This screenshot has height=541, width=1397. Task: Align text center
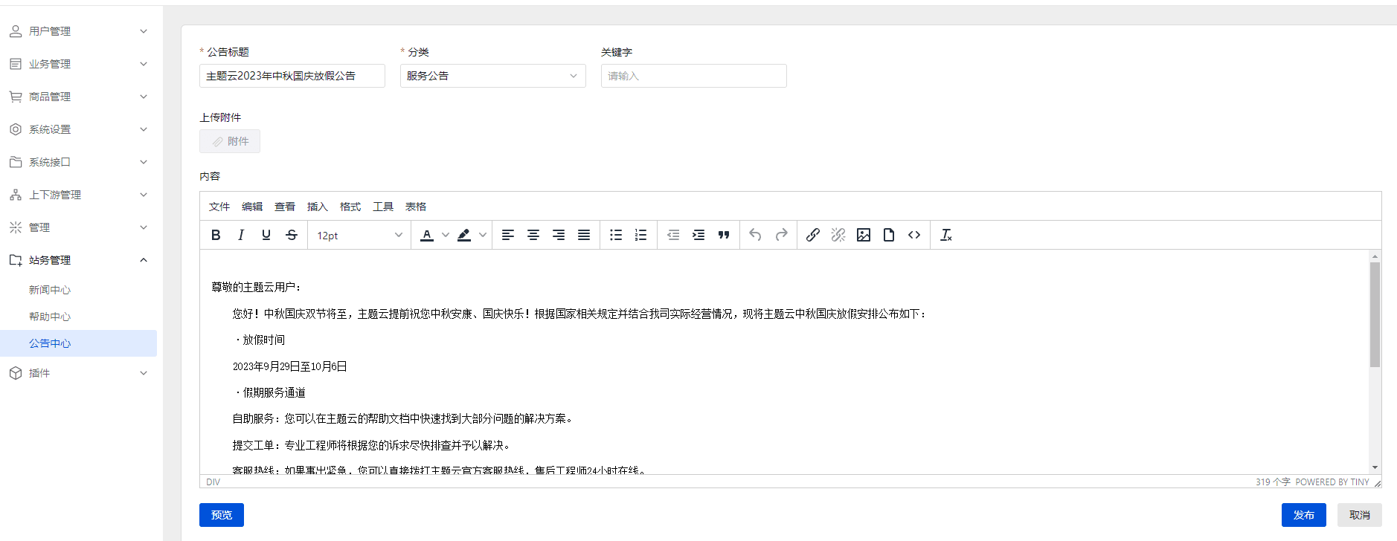pos(533,235)
